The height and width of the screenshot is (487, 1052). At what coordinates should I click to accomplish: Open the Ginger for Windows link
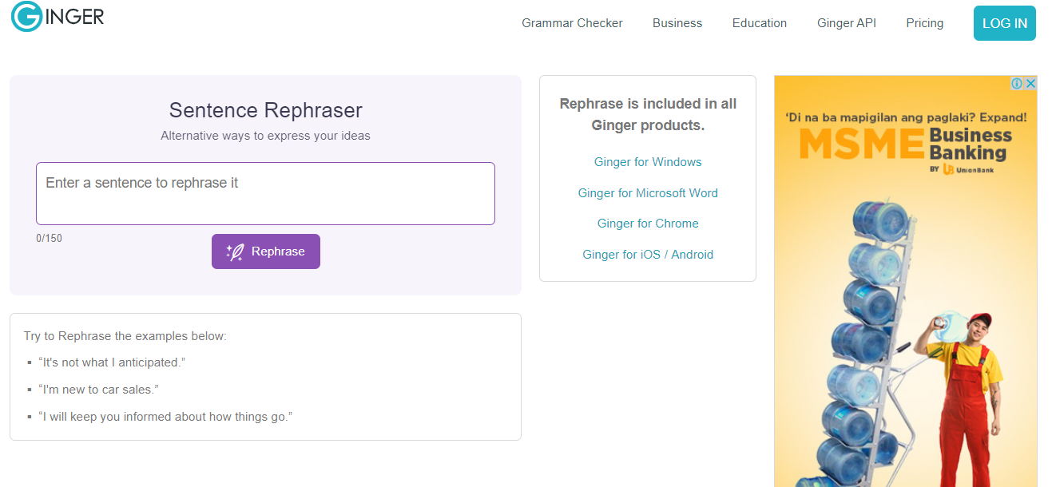tap(648, 162)
